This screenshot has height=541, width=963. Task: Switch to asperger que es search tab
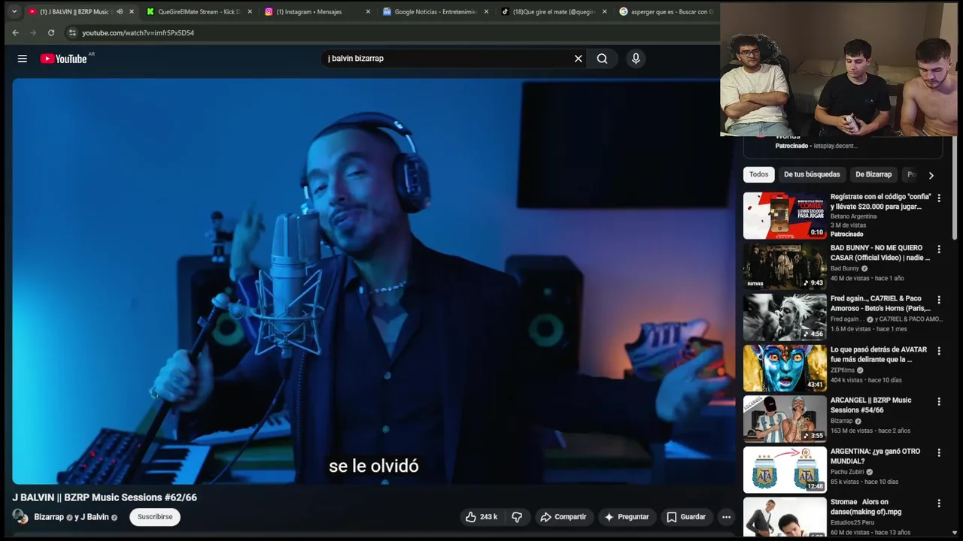(x=667, y=11)
